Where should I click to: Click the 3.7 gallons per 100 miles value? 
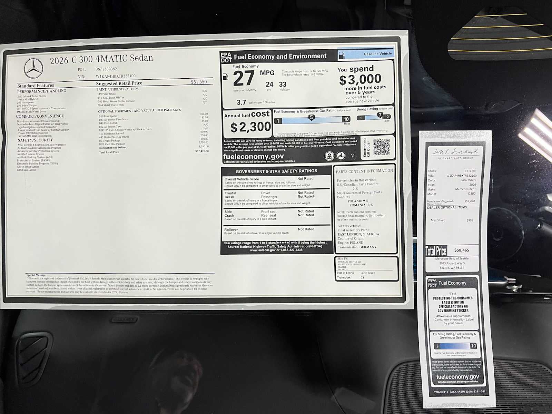click(x=241, y=102)
